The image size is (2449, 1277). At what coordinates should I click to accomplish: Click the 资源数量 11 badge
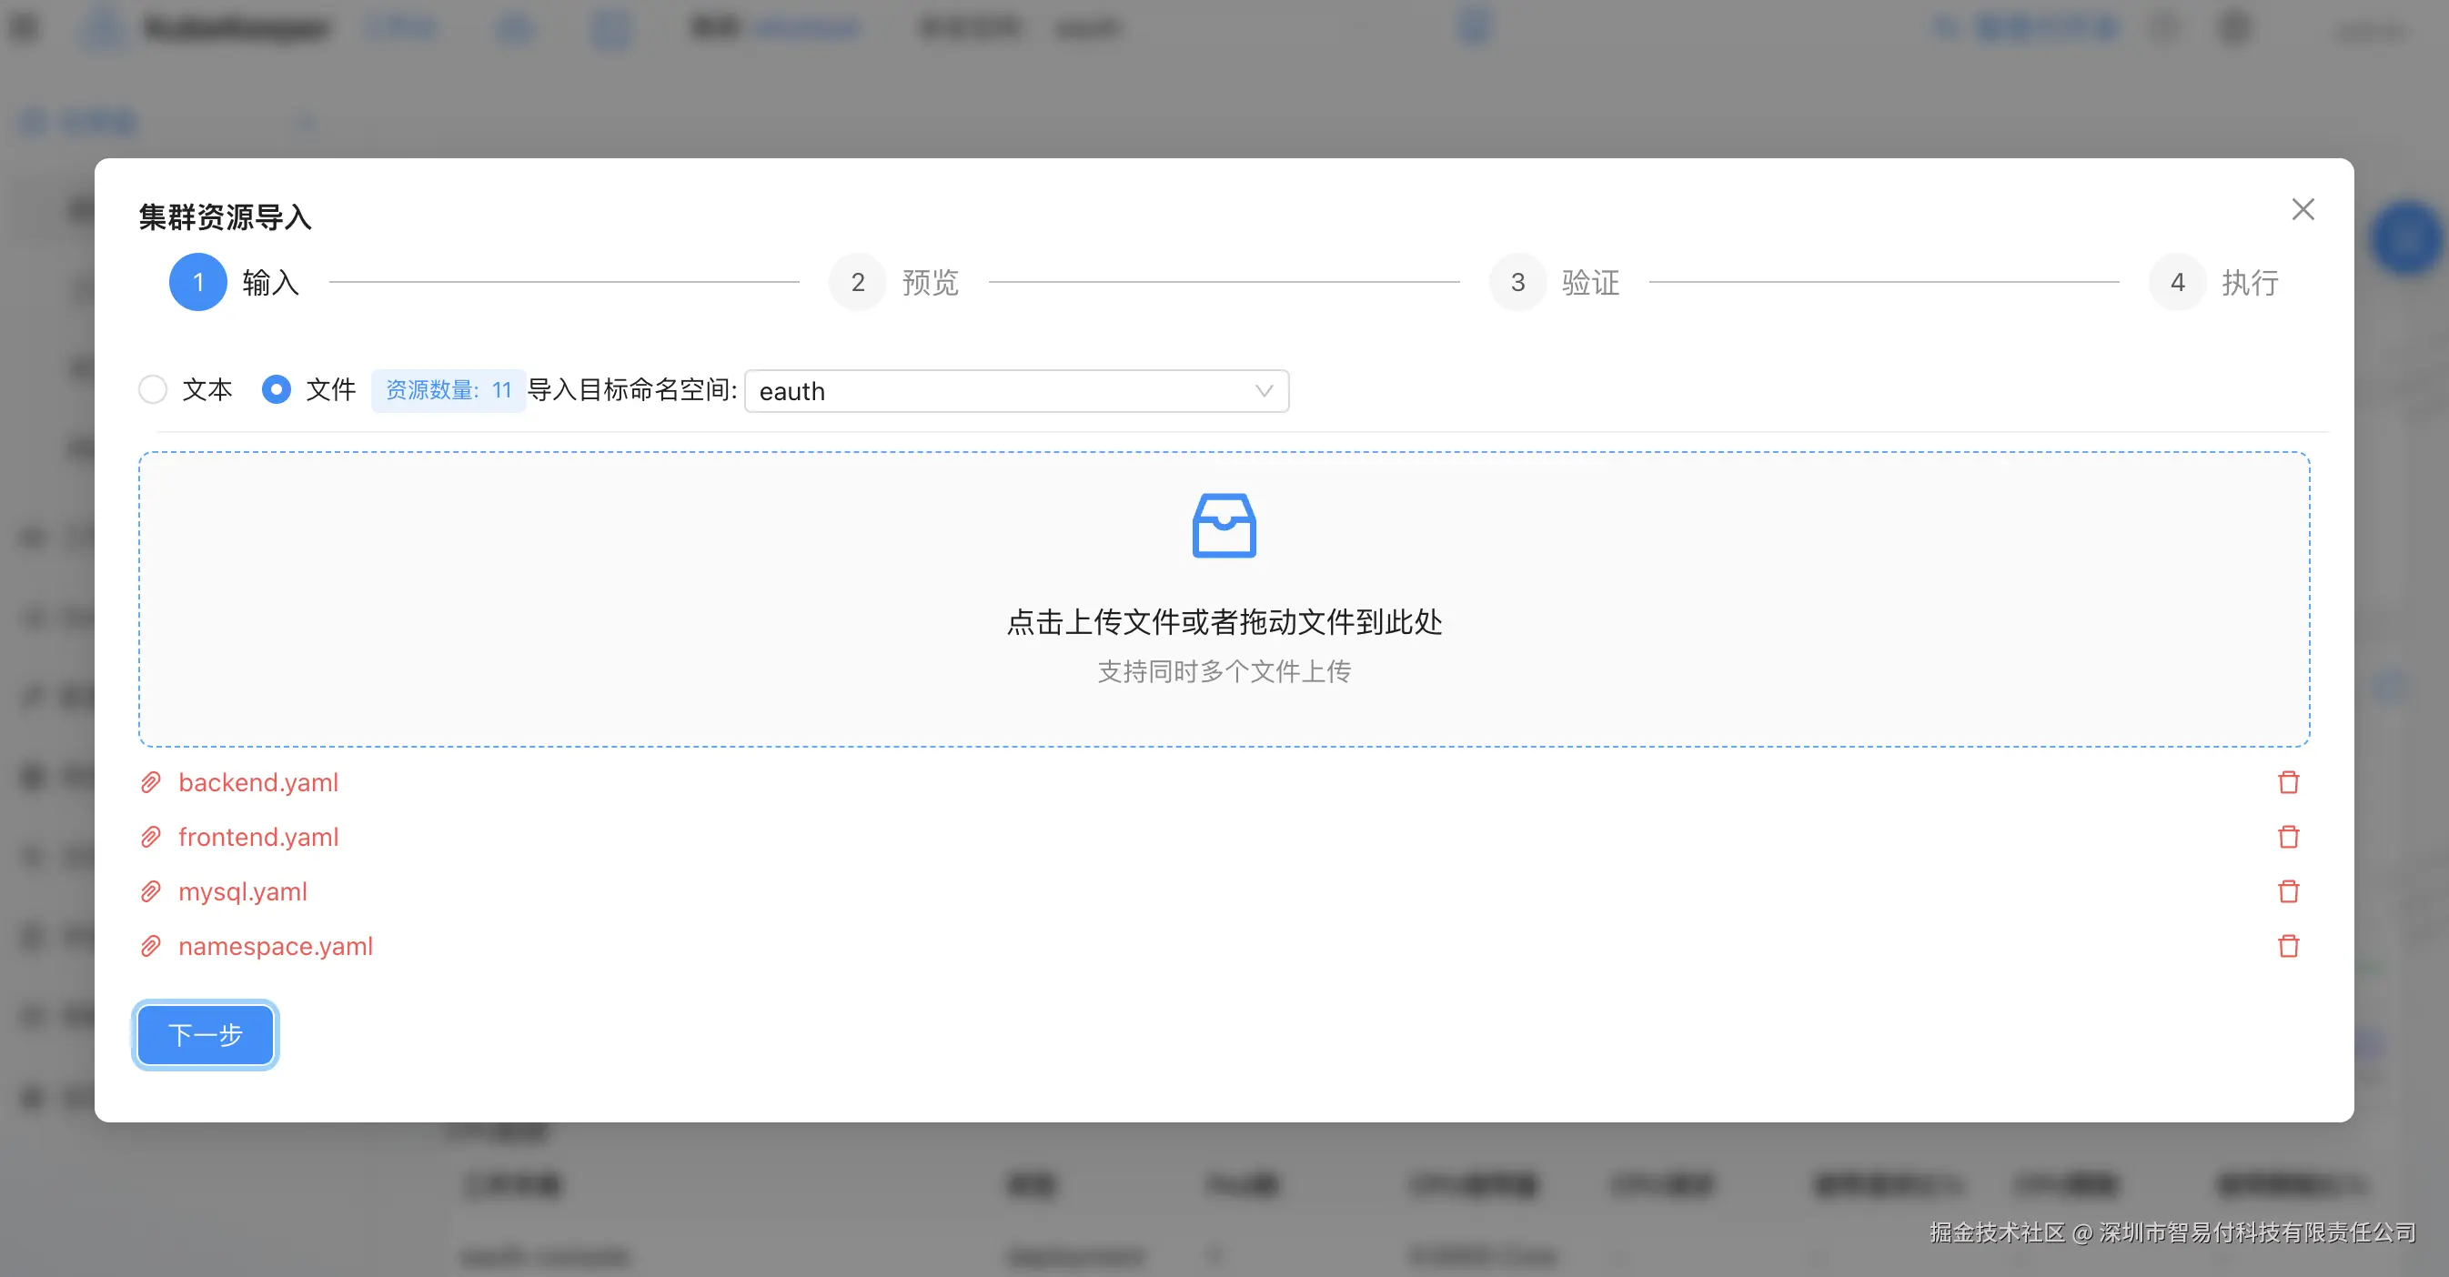tap(448, 389)
